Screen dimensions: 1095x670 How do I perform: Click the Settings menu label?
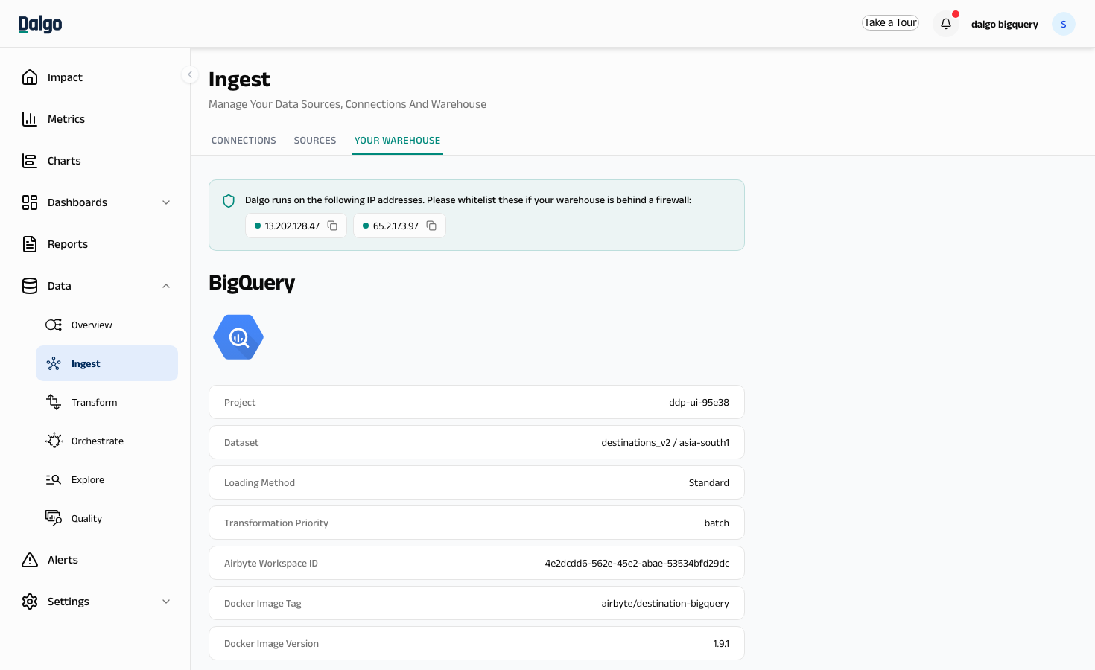point(69,602)
